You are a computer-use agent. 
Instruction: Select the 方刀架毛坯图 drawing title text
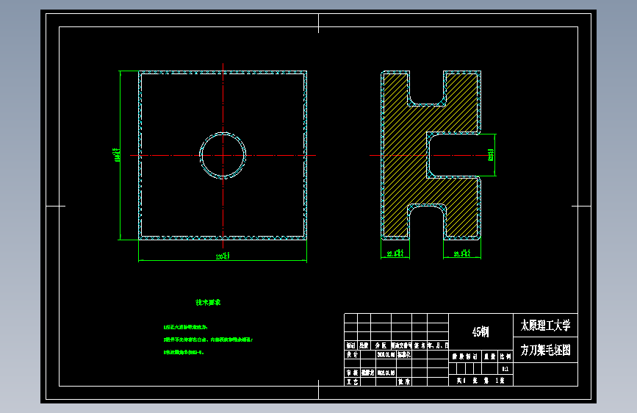coord(545,350)
